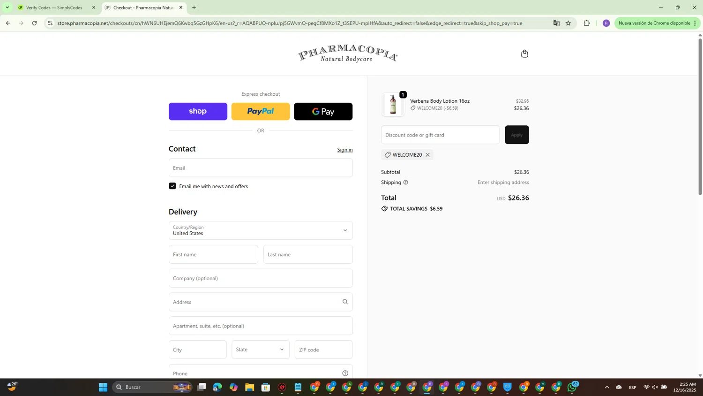This screenshot has width=703, height=396.
Task: Click the ZIP code field
Action: (323, 350)
